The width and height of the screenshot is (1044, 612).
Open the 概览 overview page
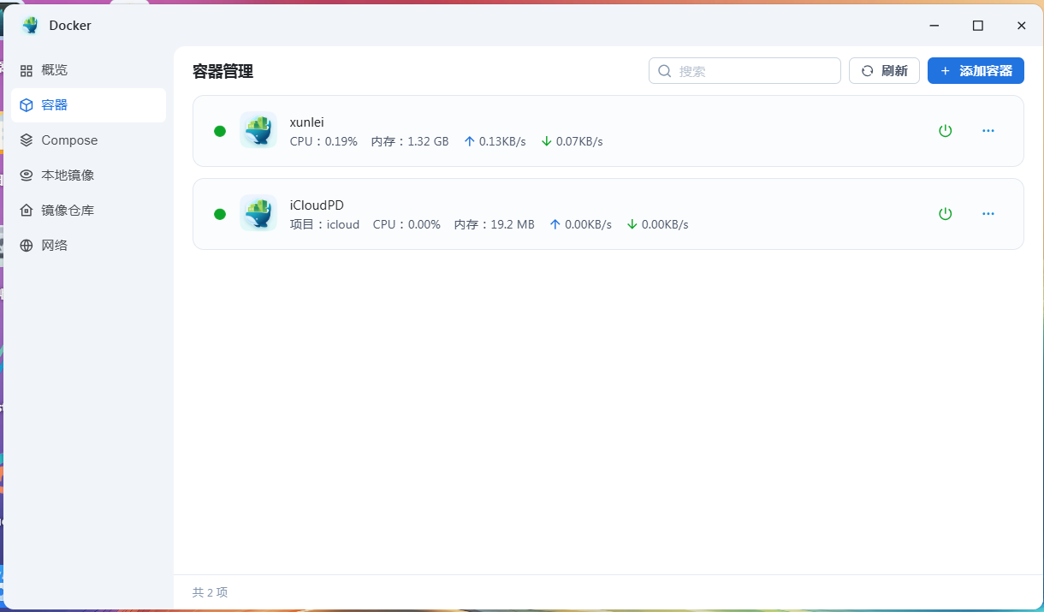pyautogui.click(x=88, y=70)
